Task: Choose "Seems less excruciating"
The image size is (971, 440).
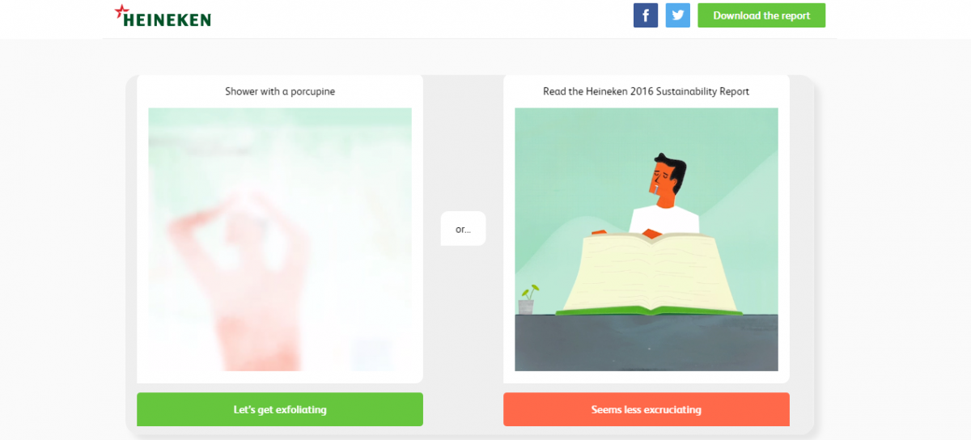Action: (647, 409)
